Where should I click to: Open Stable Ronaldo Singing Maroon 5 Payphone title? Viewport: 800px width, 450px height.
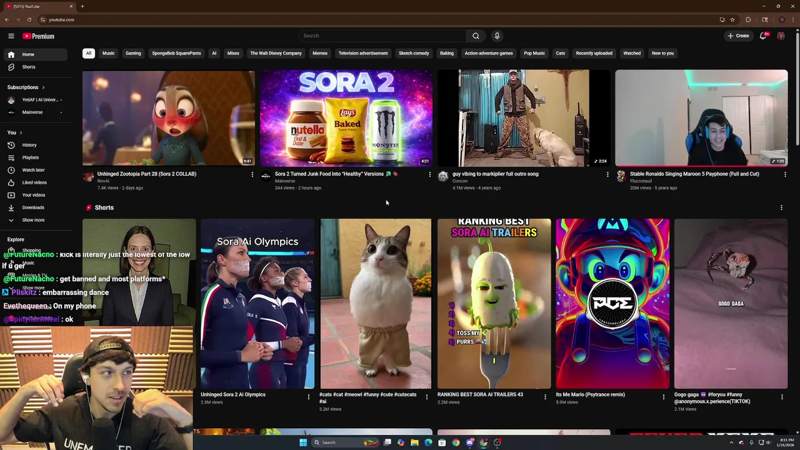click(x=694, y=174)
